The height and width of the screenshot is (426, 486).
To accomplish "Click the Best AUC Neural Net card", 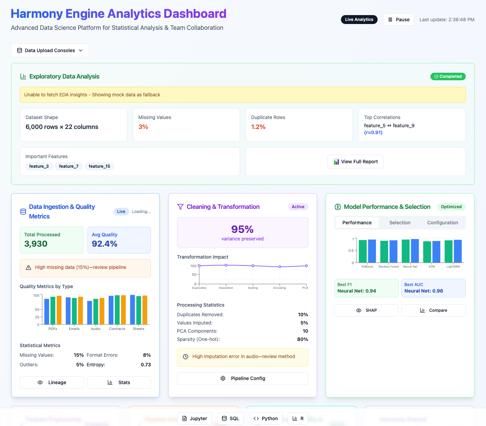I will (x=434, y=288).
